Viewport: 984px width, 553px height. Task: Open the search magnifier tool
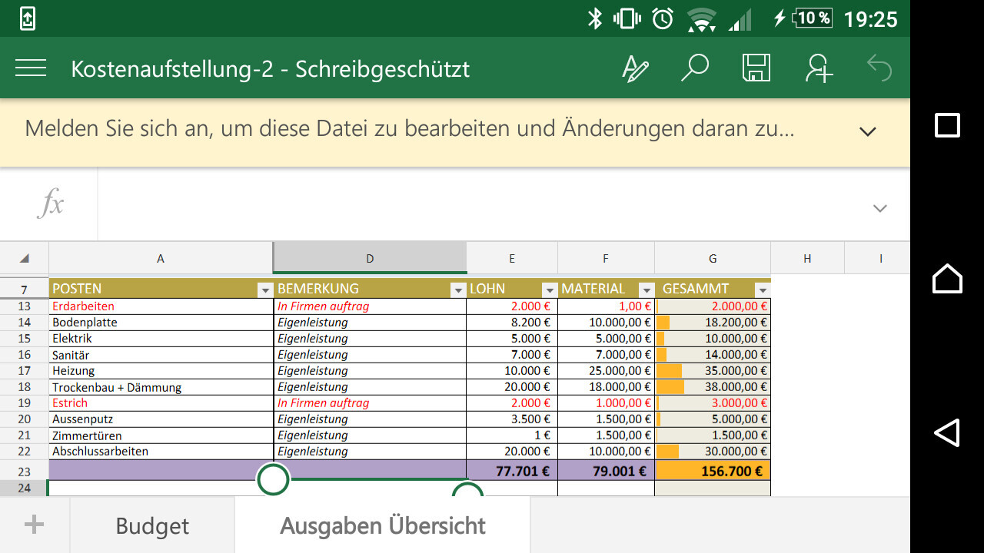click(695, 68)
